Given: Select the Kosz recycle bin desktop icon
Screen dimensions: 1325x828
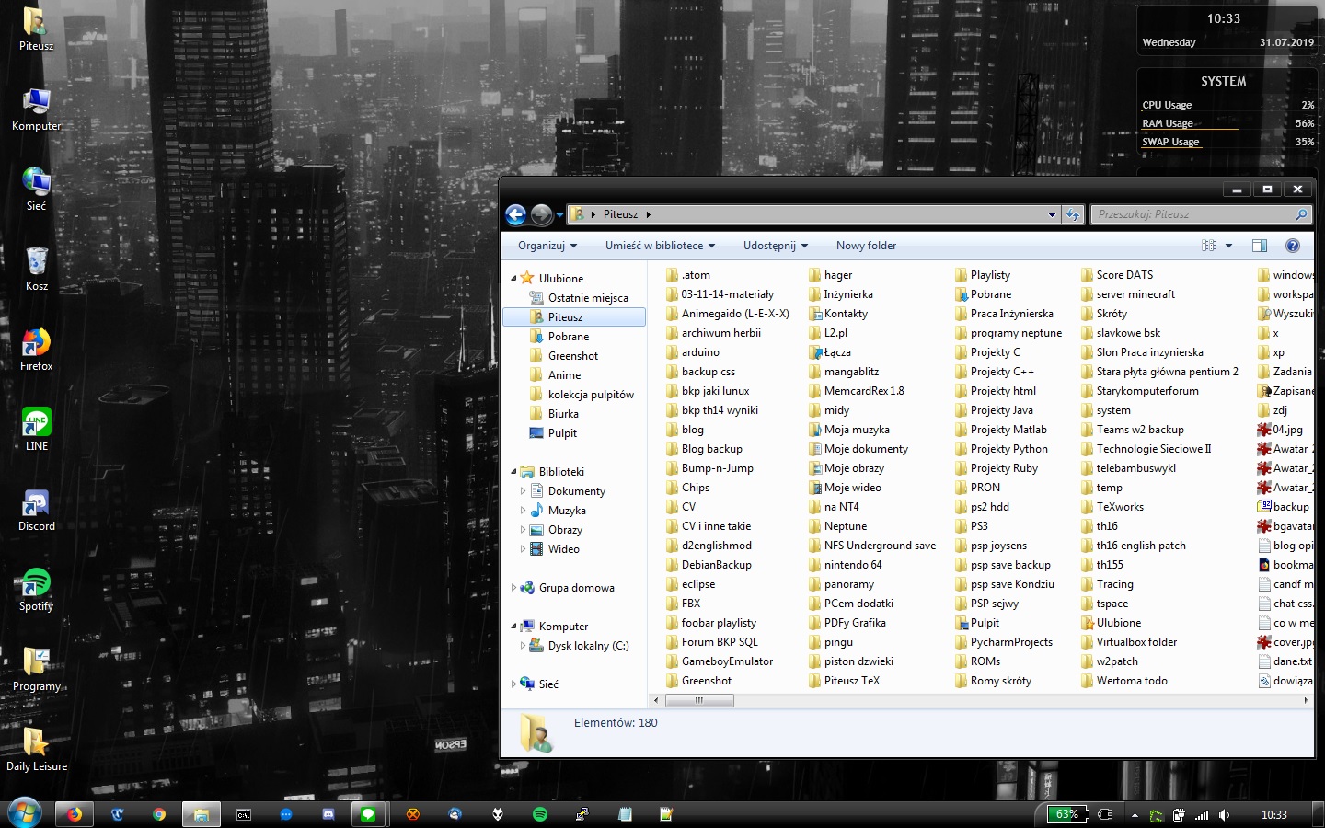Looking at the screenshot, I should (x=36, y=270).
